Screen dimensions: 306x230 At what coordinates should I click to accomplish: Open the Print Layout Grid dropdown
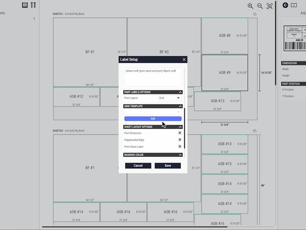[x=170, y=98]
